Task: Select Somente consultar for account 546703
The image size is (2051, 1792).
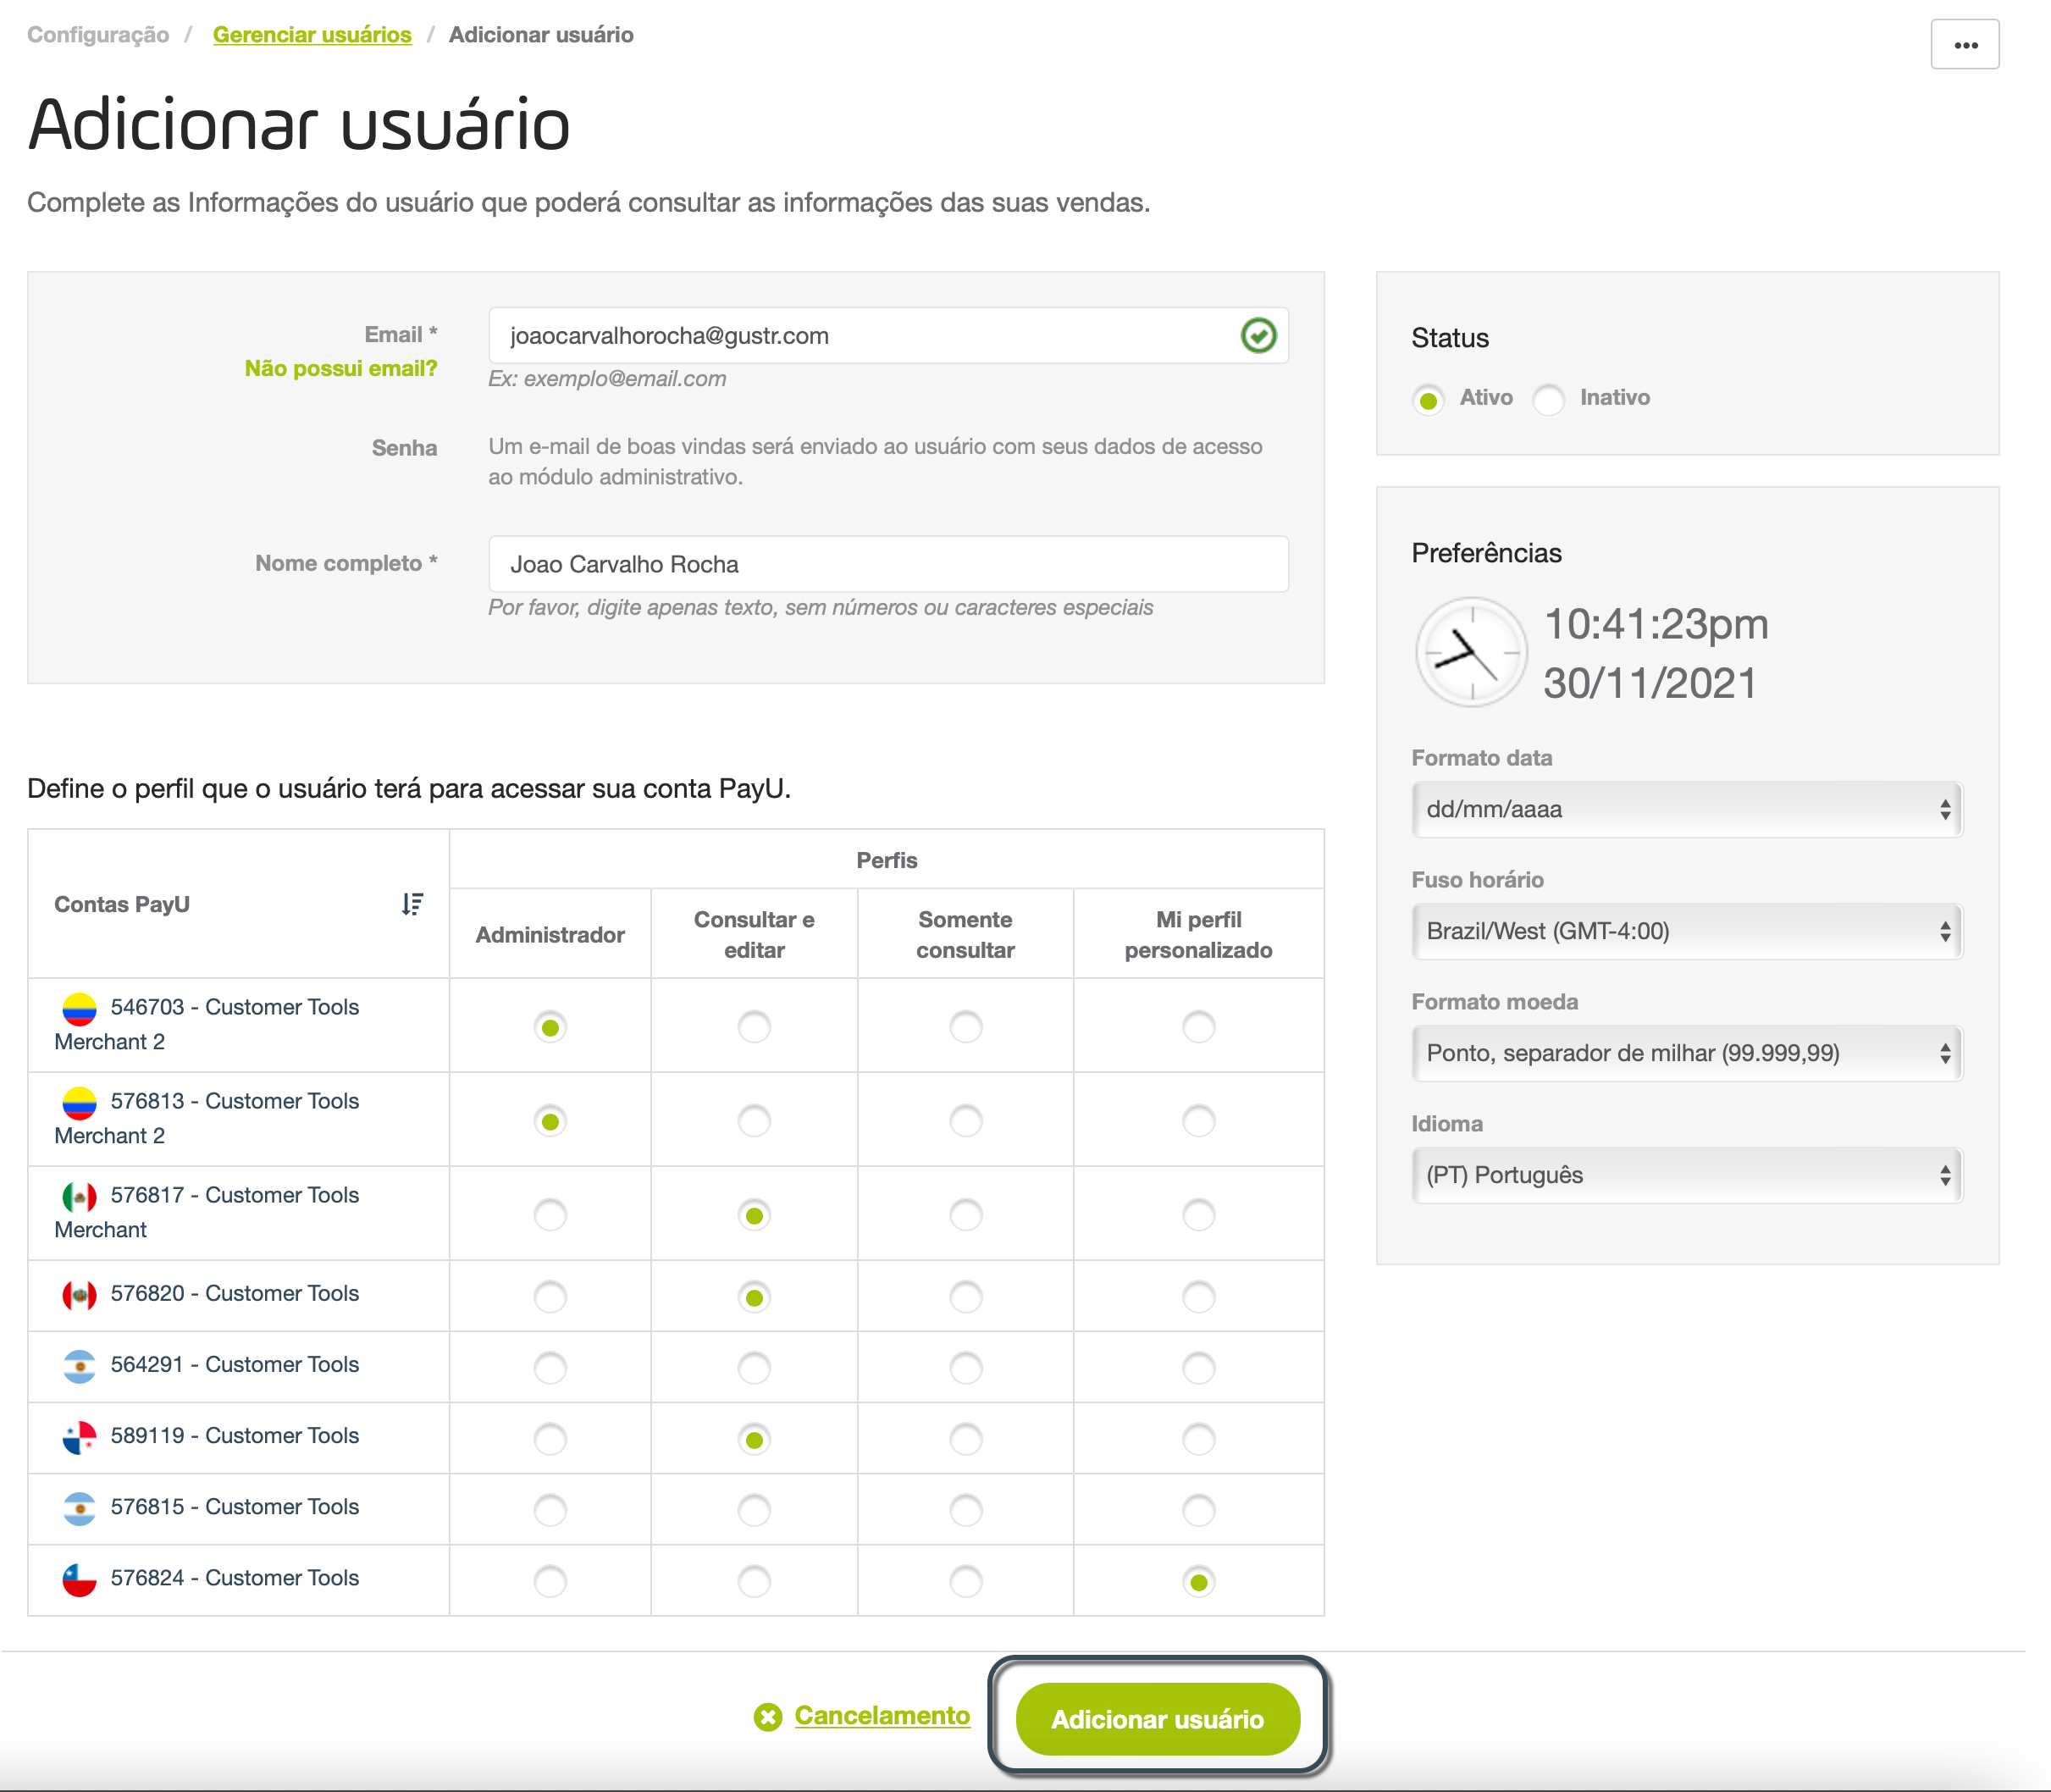Action: [x=965, y=1027]
